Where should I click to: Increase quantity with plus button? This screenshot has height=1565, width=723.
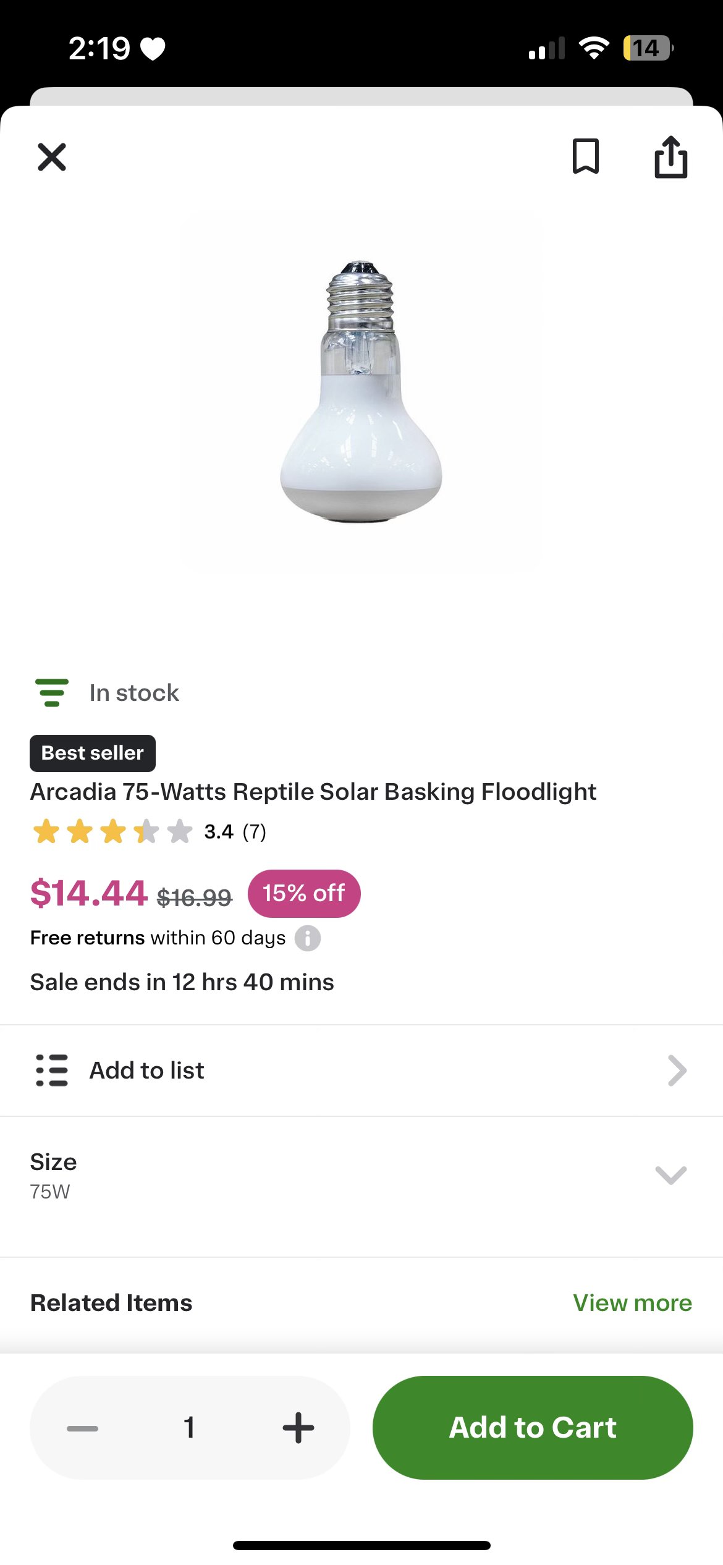[298, 1428]
